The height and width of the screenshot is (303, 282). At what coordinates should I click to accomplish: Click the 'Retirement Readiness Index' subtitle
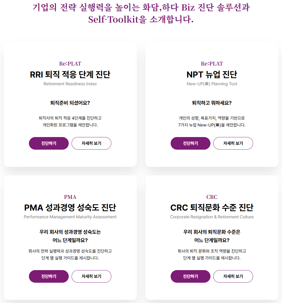tap(70, 84)
